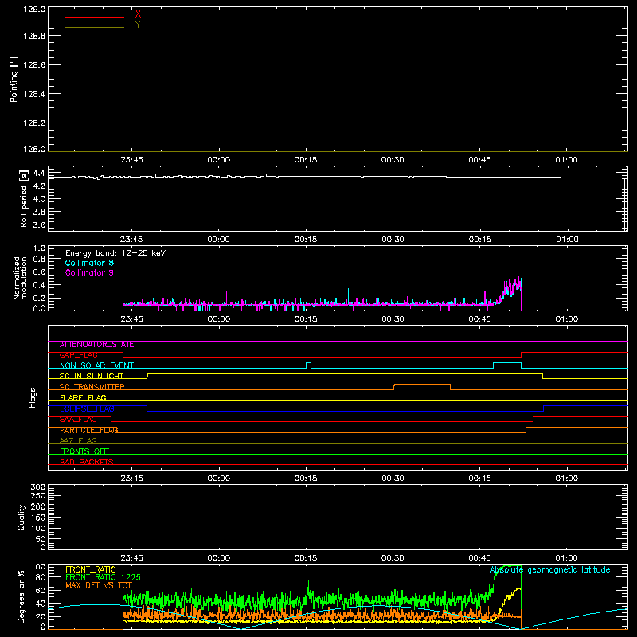
Task: Click the Absolute geomagnetic latitude label
Action: coord(550,570)
